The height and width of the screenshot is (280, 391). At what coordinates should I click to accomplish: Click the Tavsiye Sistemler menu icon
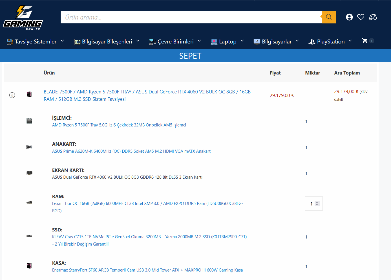point(10,42)
